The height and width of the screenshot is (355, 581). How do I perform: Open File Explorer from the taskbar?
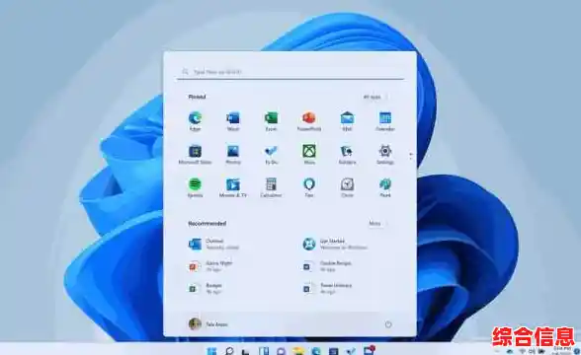[298, 351]
